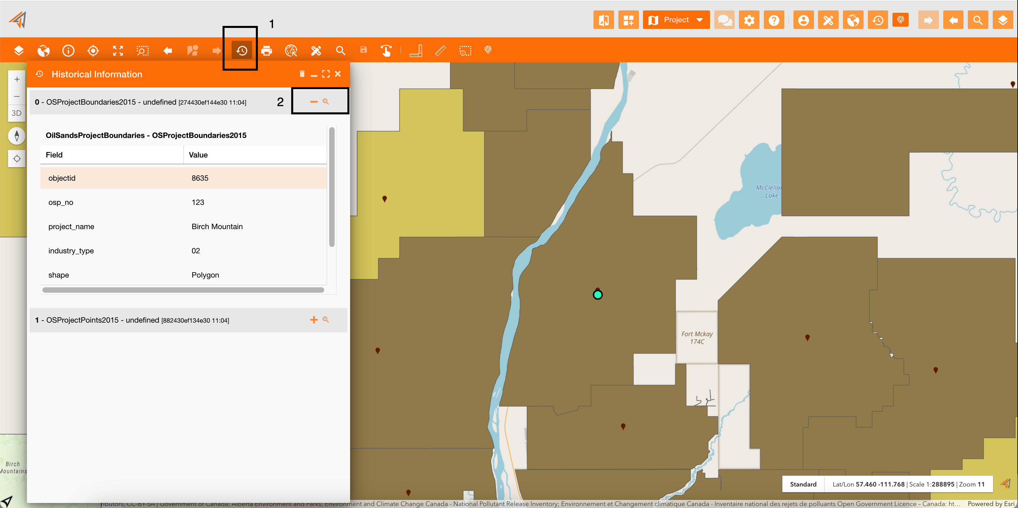Click the project_name value Birch Mountain
Viewport: 1018px width, 508px height.
(217, 227)
